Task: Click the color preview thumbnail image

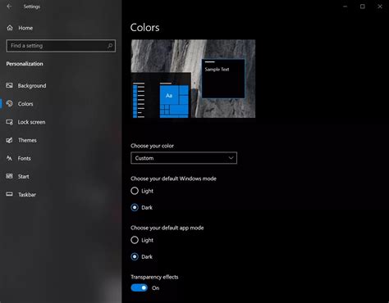Action: tap(193, 79)
